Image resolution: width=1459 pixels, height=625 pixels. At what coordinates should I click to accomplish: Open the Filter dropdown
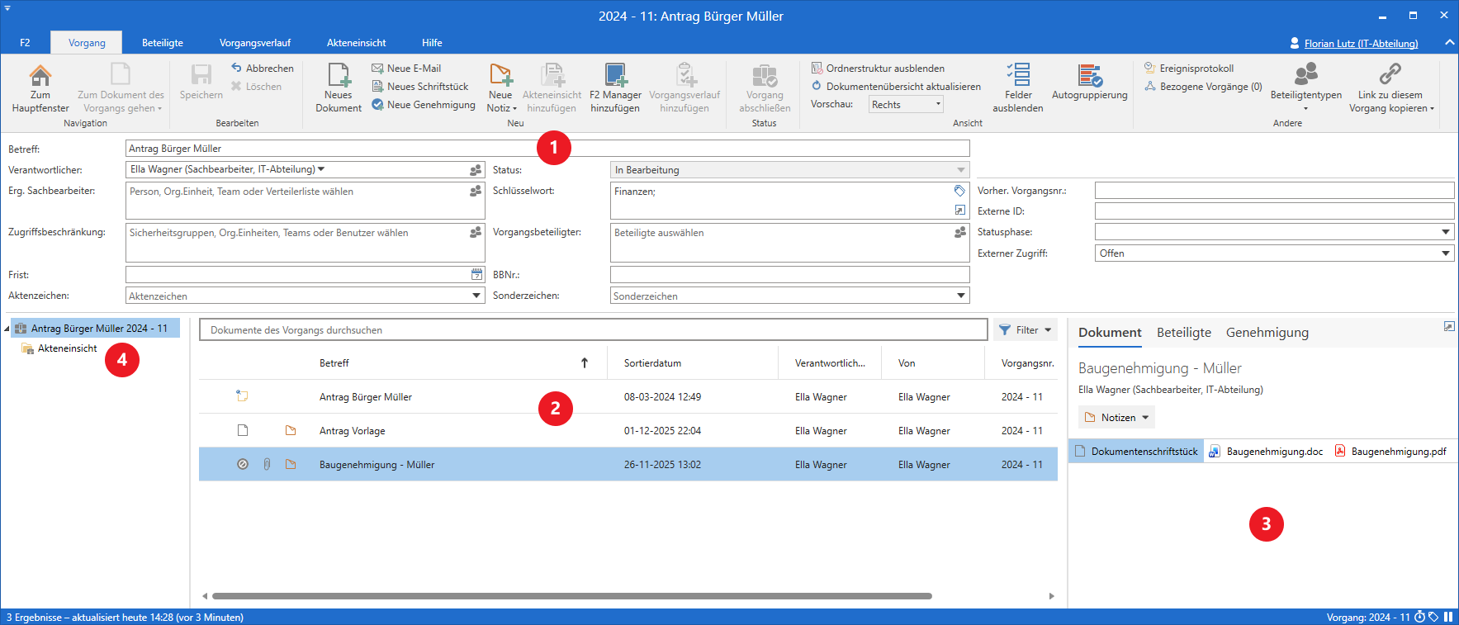click(x=1026, y=330)
